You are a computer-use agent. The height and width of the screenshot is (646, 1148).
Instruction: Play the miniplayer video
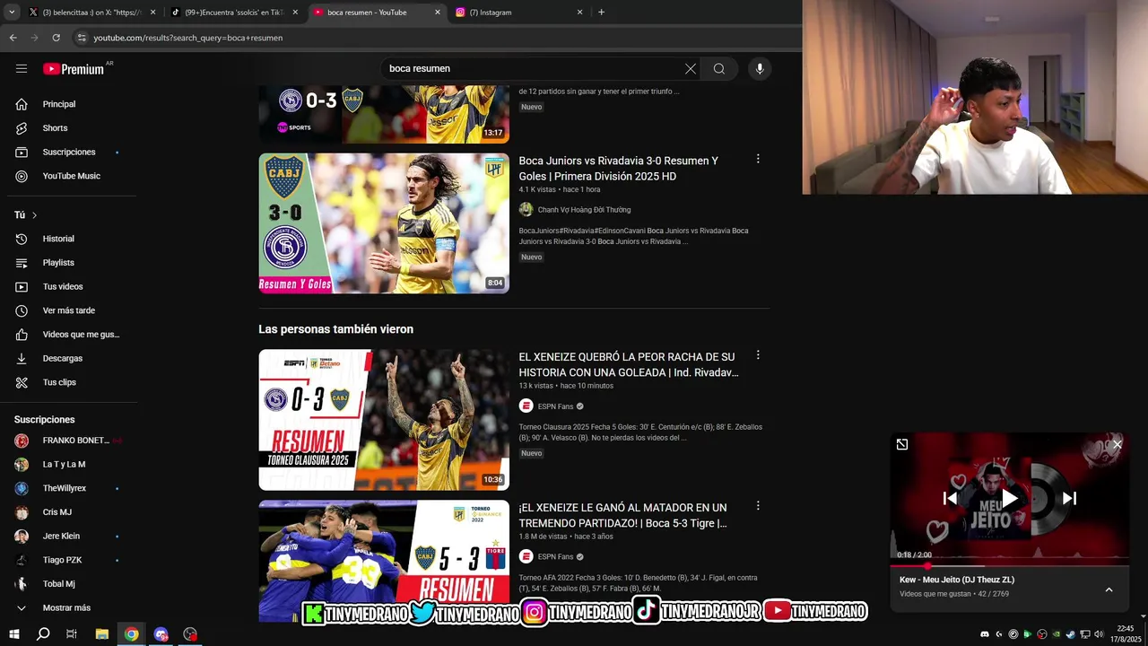(x=1010, y=499)
